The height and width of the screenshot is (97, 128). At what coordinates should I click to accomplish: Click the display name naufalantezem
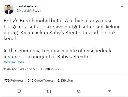point(28,6)
